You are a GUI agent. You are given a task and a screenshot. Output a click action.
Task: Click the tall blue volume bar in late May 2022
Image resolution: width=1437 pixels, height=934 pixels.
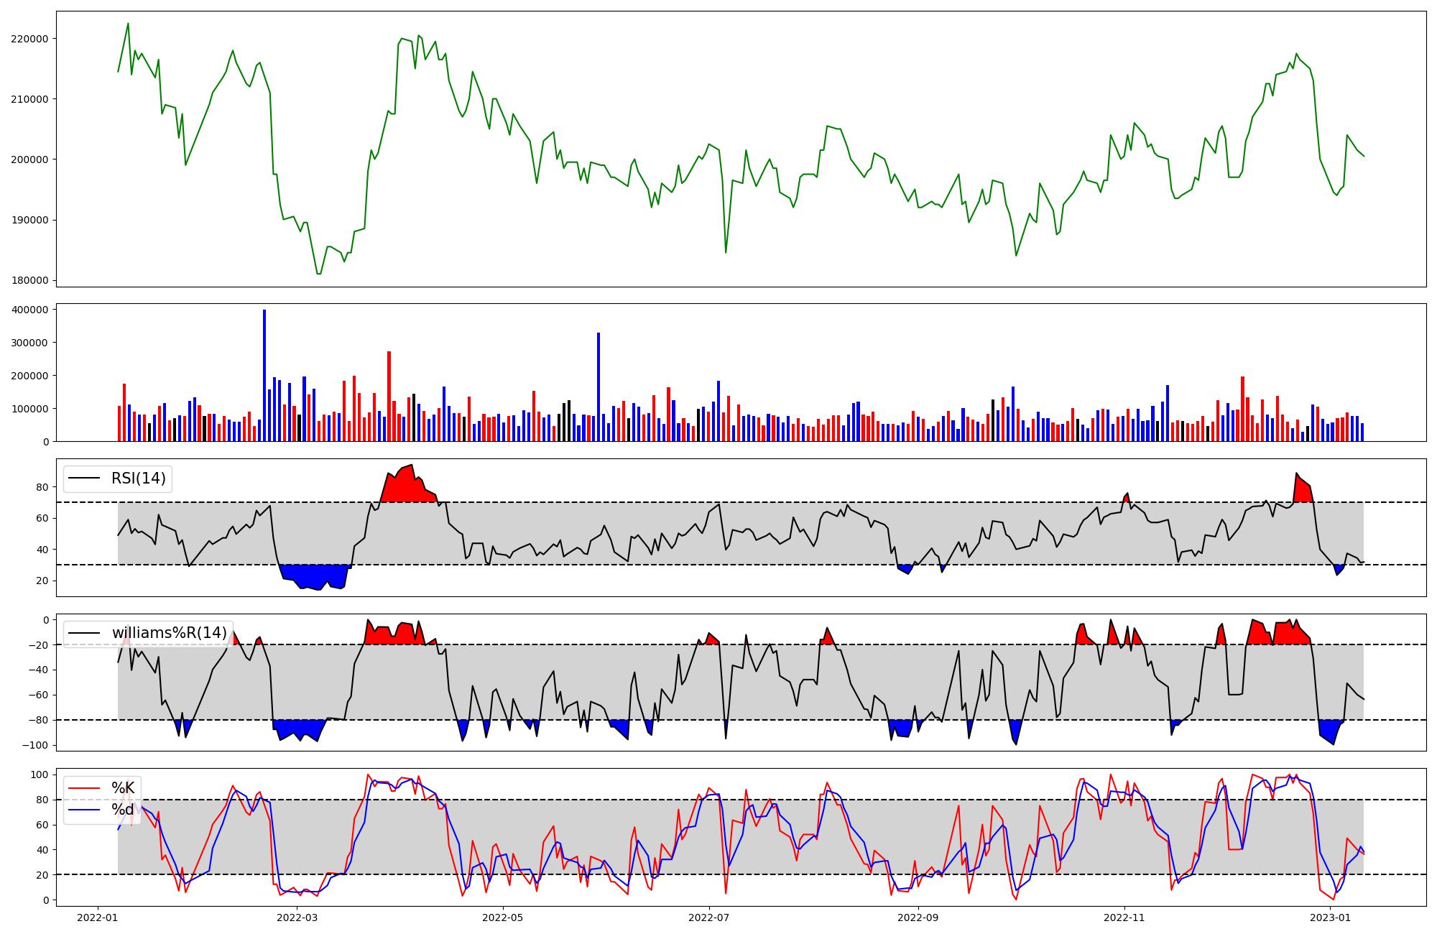(599, 388)
